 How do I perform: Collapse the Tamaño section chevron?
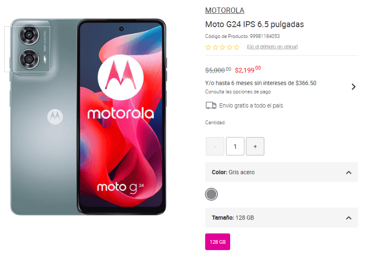coord(349,218)
